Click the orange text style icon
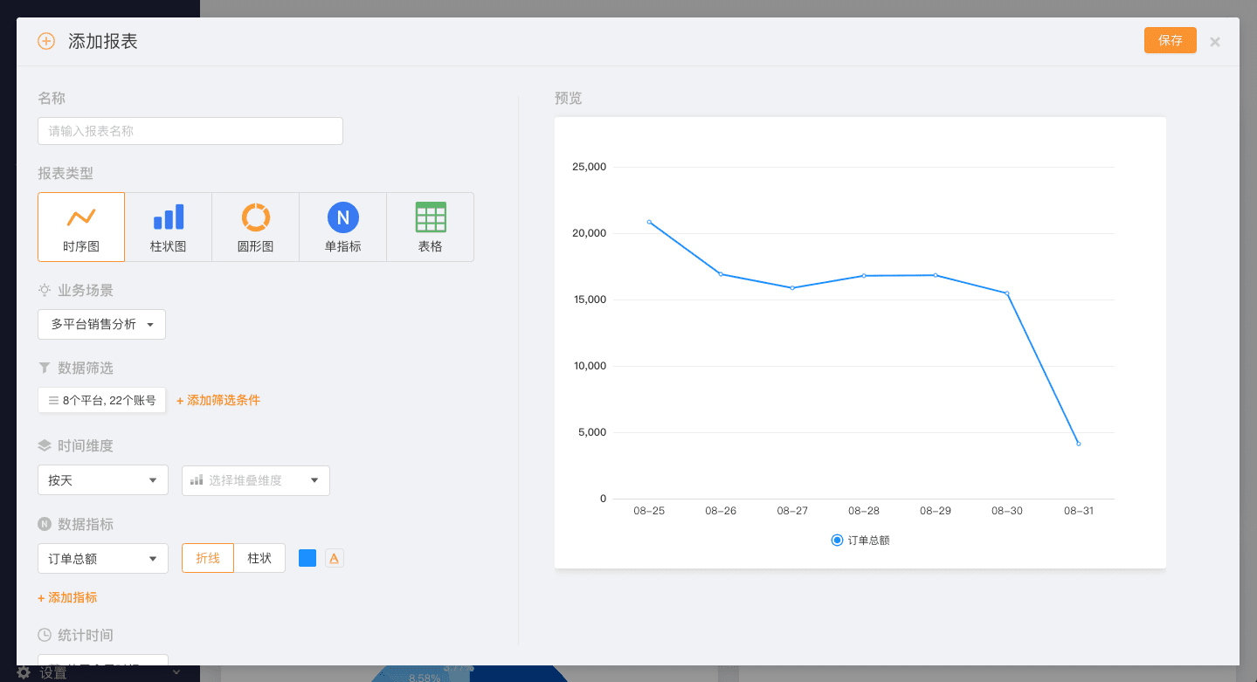This screenshot has height=682, width=1257. click(x=334, y=558)
